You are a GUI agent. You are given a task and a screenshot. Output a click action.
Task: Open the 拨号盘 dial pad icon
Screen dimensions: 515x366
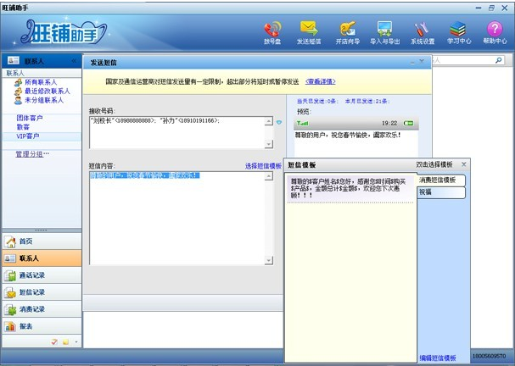[x=272, y=32]
